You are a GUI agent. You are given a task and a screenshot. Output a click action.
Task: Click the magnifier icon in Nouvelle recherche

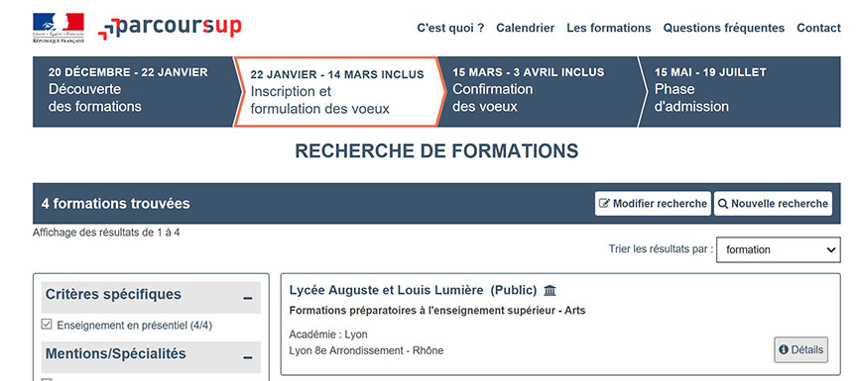(x=723, y=203)
